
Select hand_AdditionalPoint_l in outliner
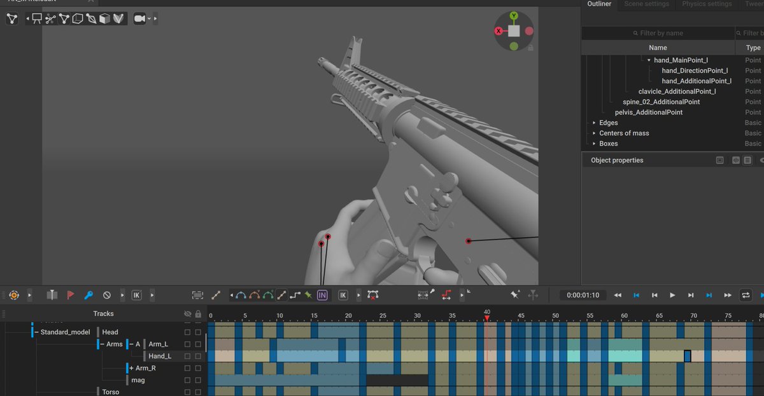[697, 81]
